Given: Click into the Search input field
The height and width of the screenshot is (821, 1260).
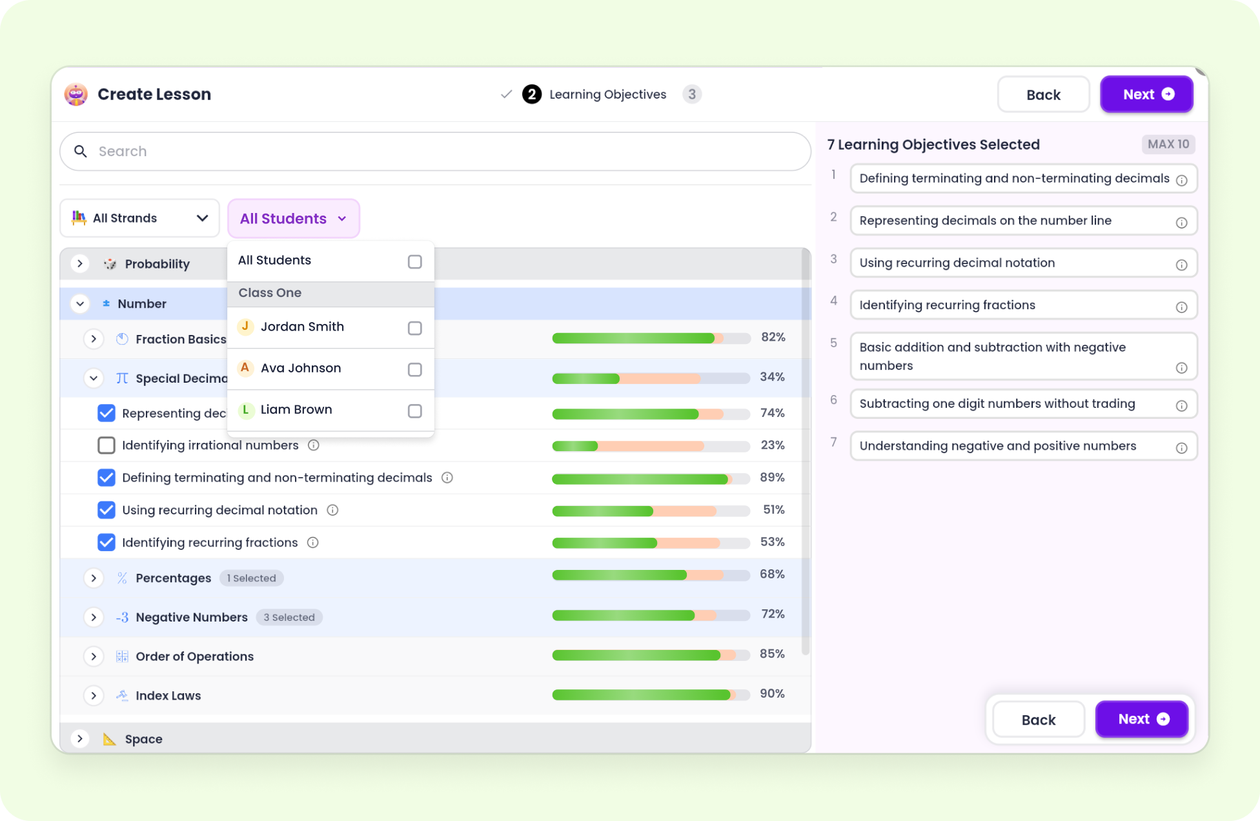Looking at the screenshot, I should (x=445, y=152).
